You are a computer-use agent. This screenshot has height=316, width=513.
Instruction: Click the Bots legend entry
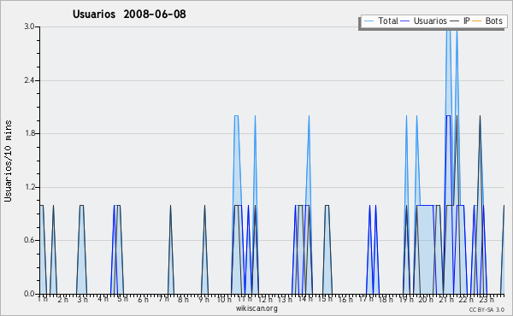point(487,20)
